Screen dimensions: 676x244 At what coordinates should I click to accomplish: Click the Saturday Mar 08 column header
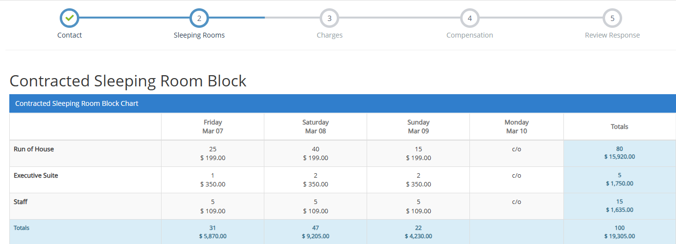click(x=315, y=126)
